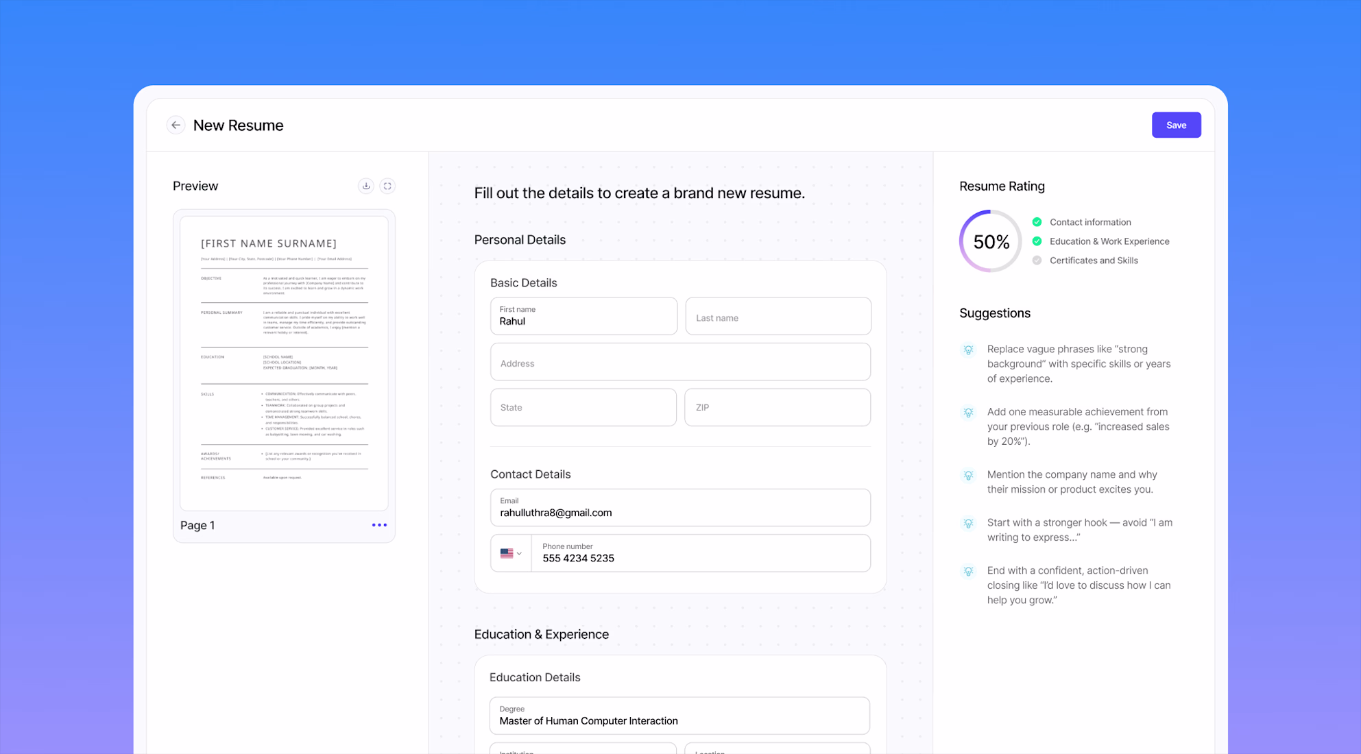The width and height of the screenshot is (1361, 754).
Task: Click the lightbulb icon beside measurable achievement suggestion
Action: coord(968,413)
